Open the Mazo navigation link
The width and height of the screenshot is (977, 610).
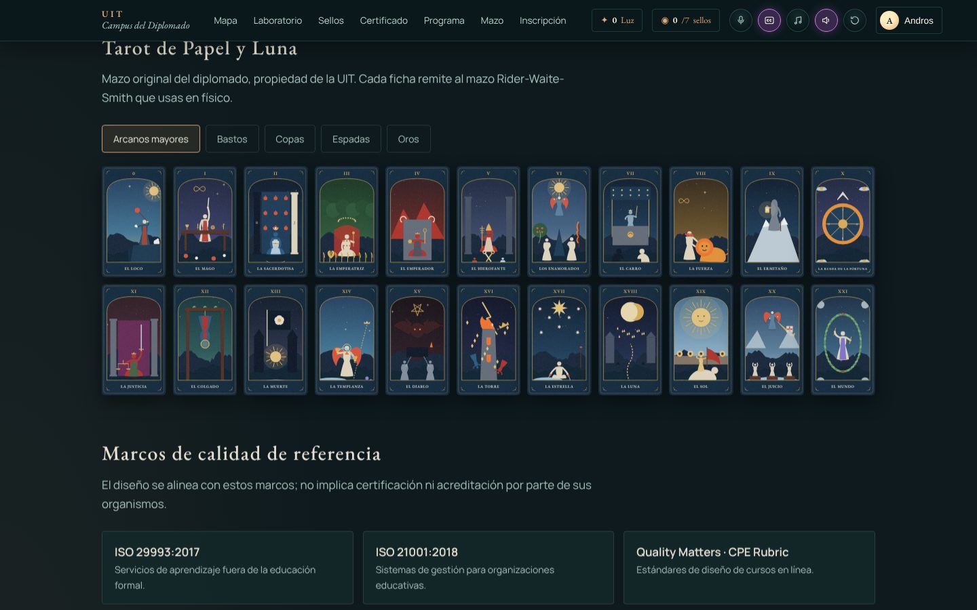point(492,20)
